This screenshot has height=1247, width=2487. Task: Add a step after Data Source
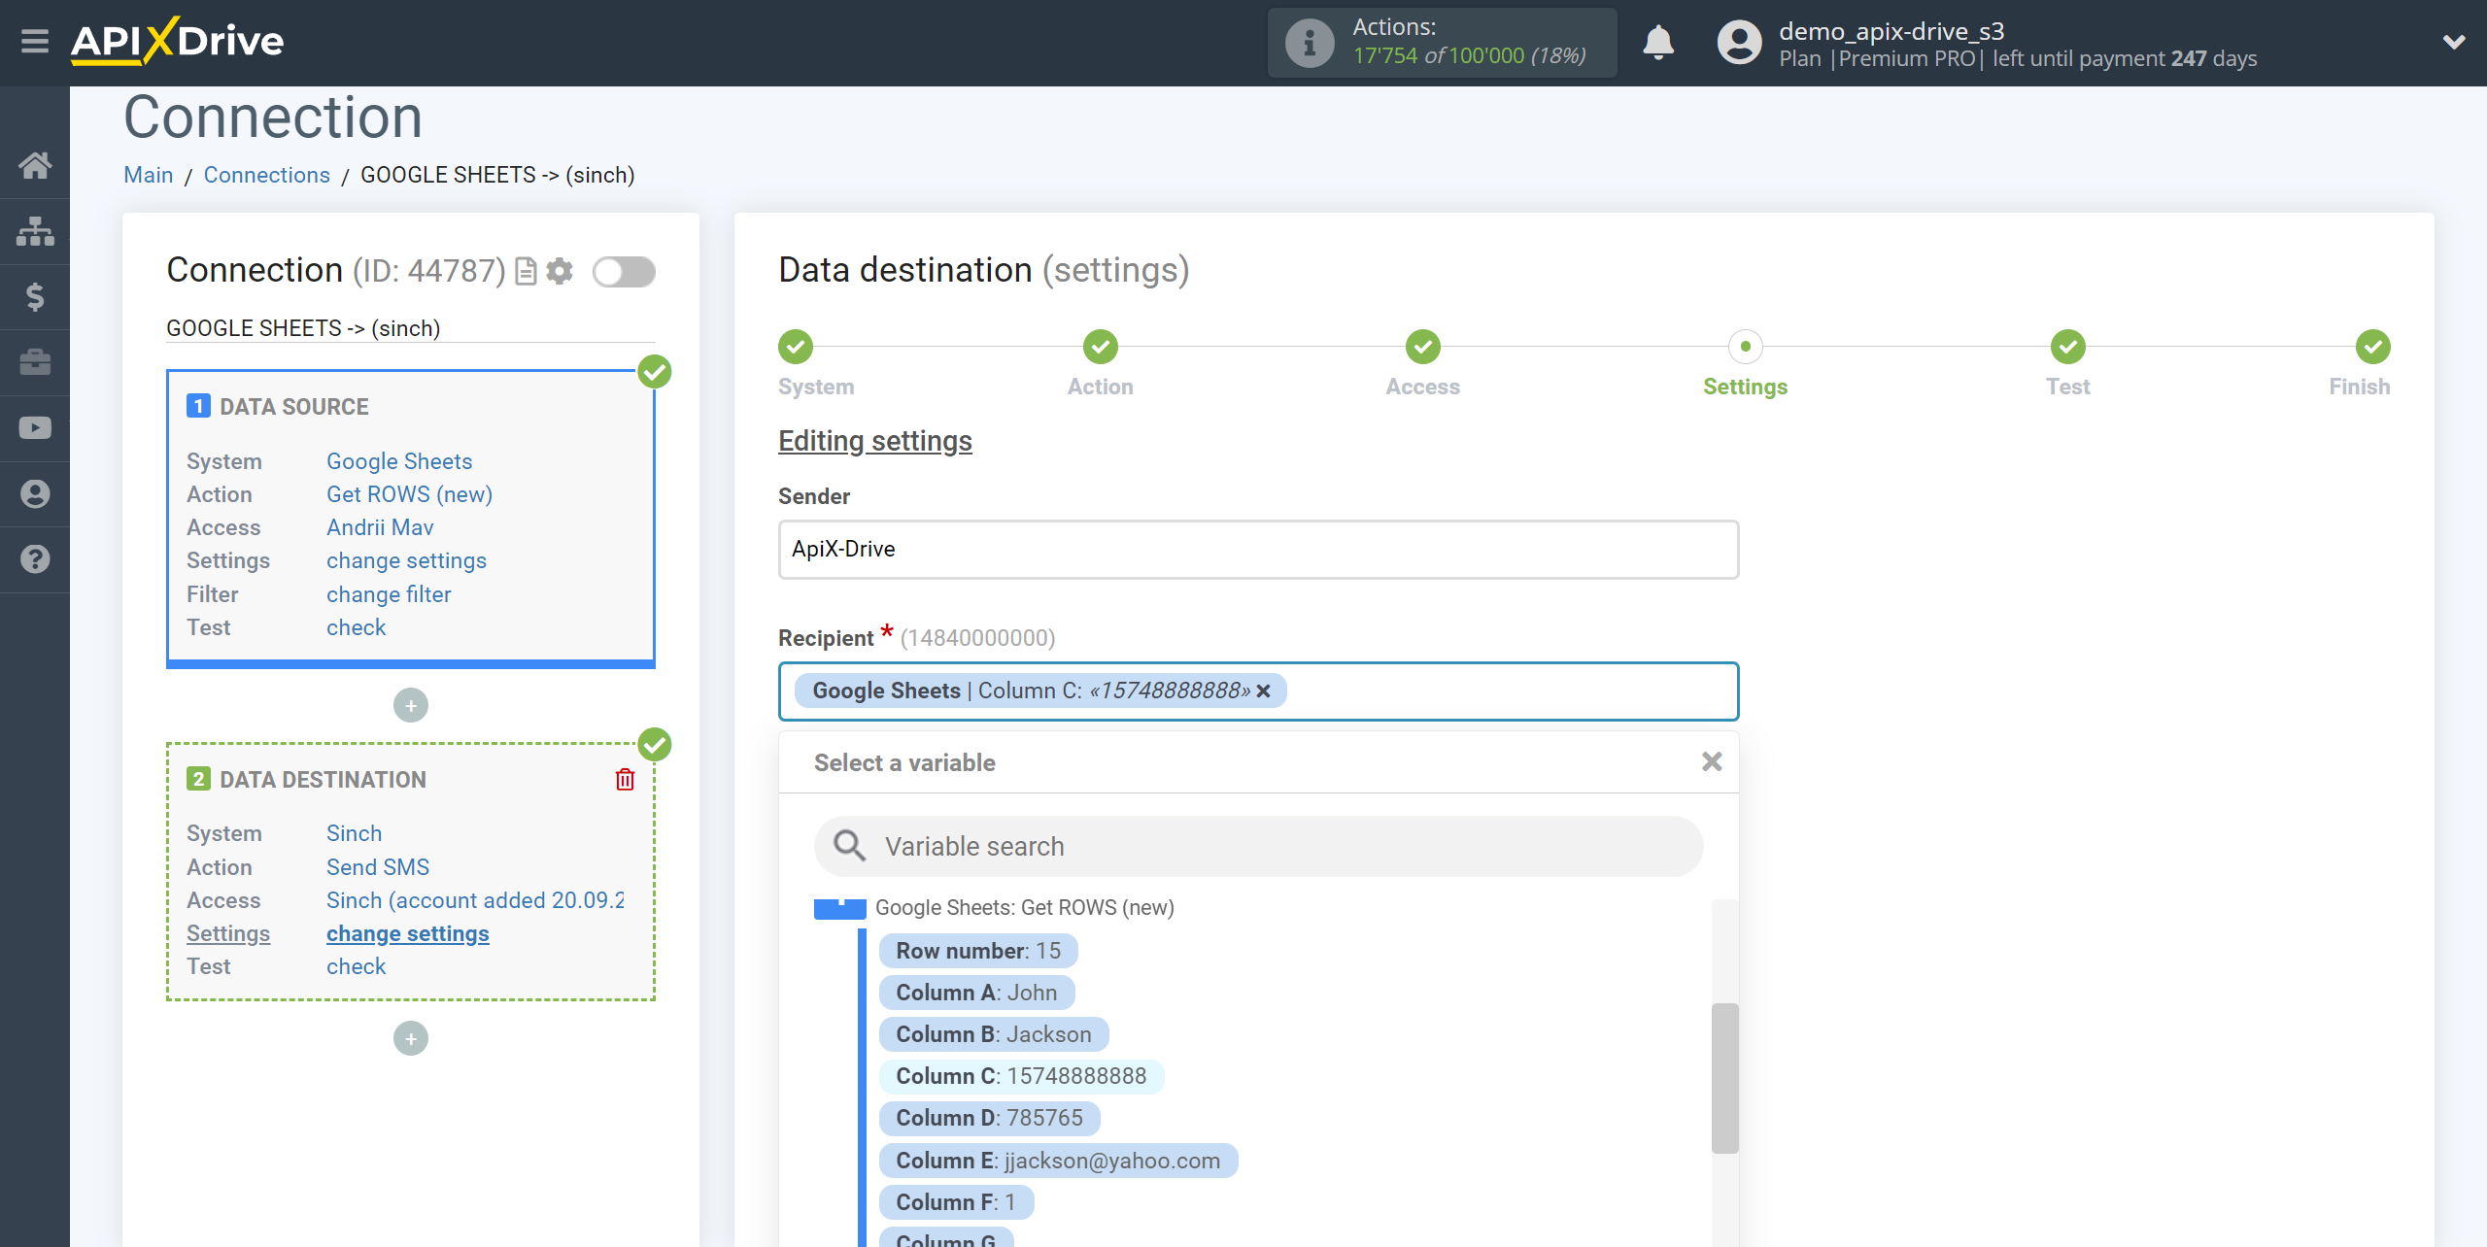tap(411, 705)
